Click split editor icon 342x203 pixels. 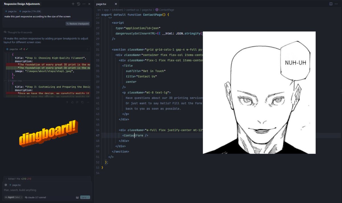[331, 4]
